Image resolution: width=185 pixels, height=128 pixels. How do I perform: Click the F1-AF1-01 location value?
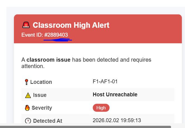pyautogui.click(x=105, y=82)
